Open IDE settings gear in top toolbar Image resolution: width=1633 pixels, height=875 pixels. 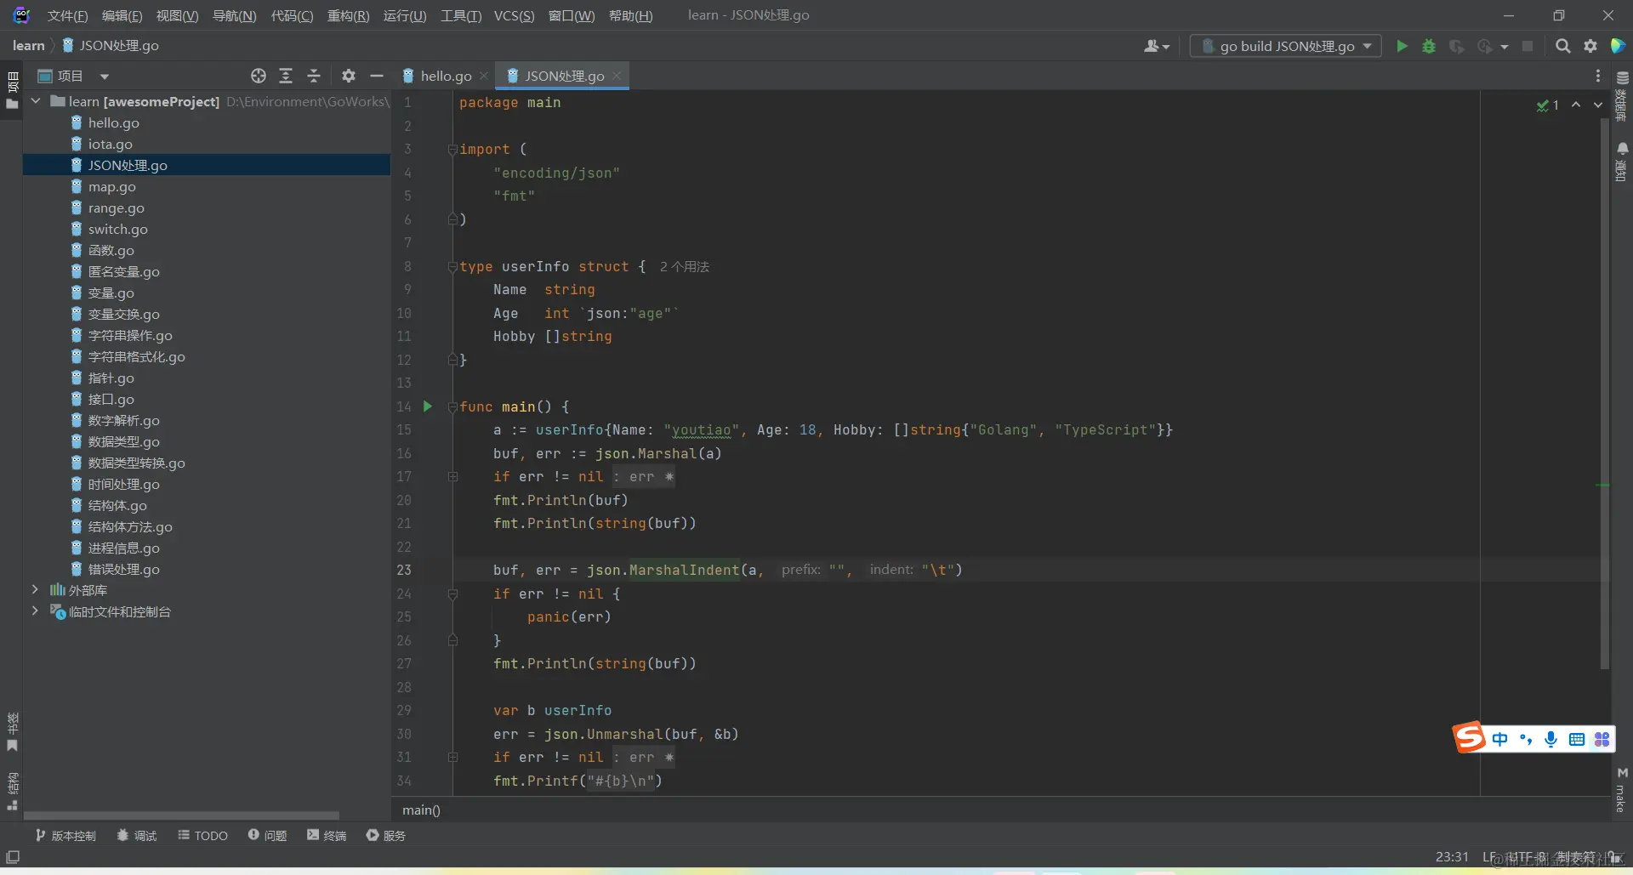[1590, 46]
